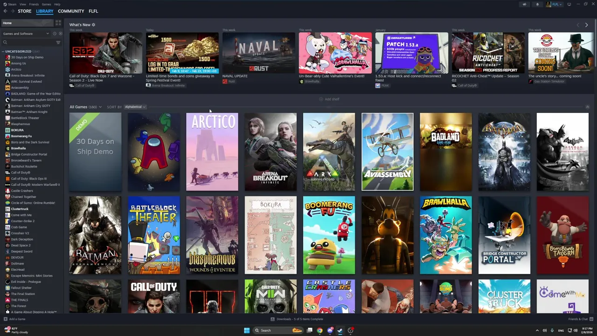Open Task View on taskbar
This screenshot has width=597, height=336.
pos(309,330)
